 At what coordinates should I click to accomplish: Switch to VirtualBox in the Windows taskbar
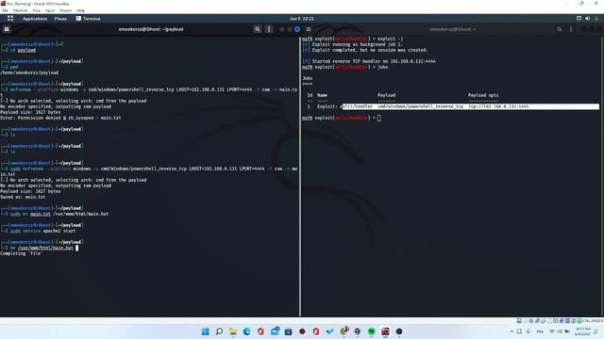(x=358, y=331)
